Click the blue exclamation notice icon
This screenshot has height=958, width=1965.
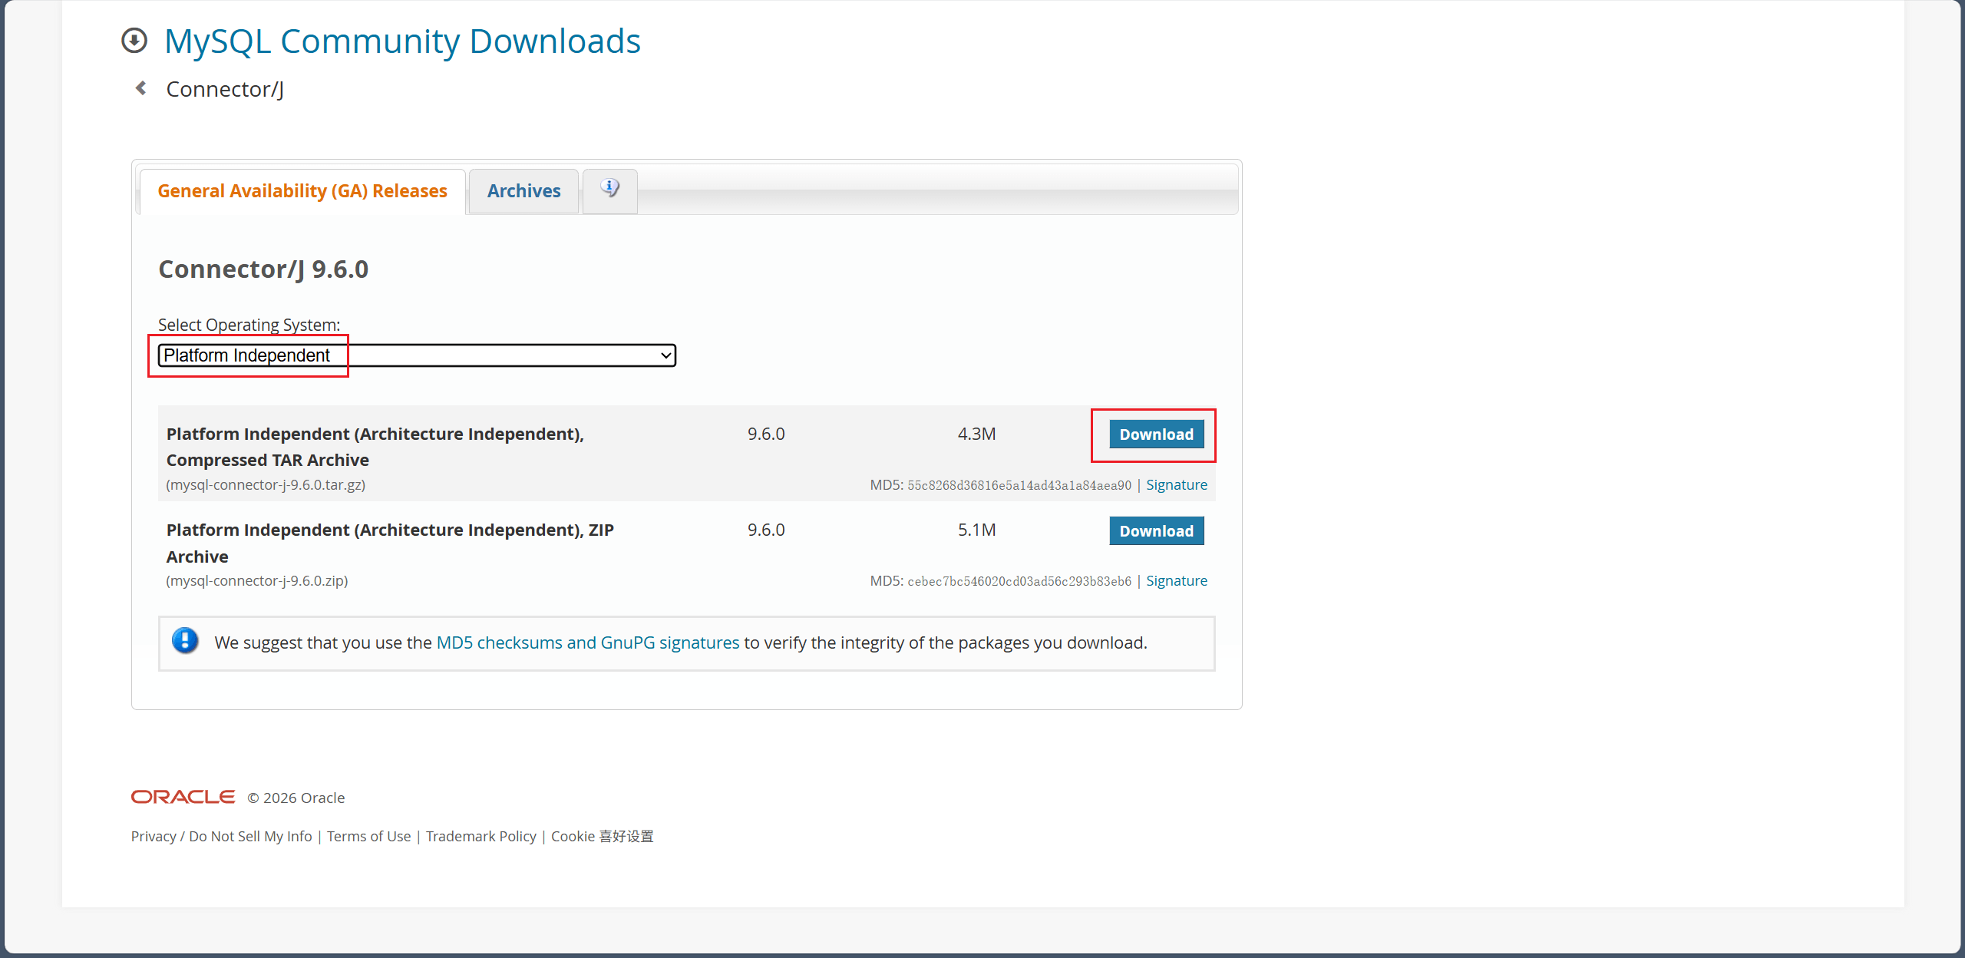[x=185, y=641]
